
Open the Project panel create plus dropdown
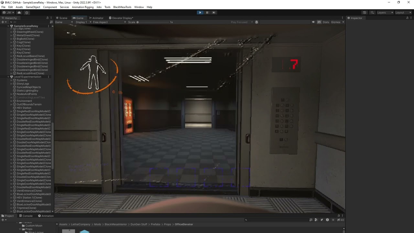pos(3,220)
